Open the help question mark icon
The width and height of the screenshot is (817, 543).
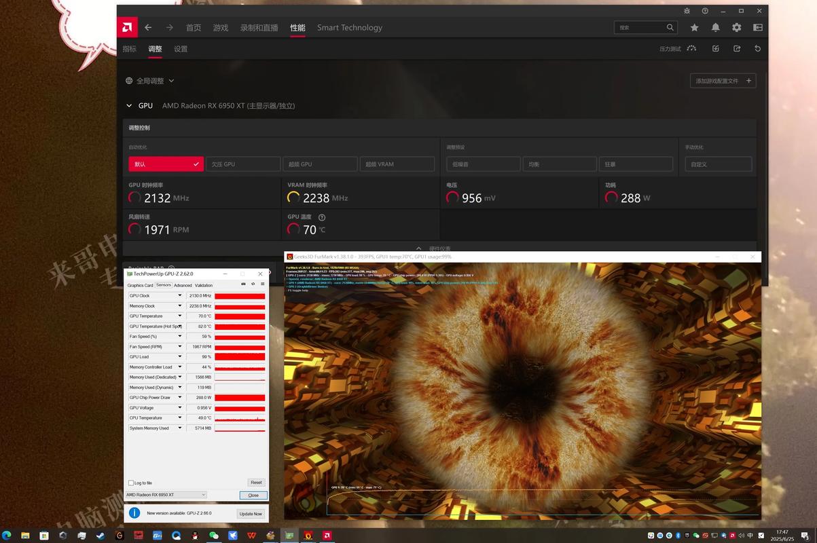[705, 11]
